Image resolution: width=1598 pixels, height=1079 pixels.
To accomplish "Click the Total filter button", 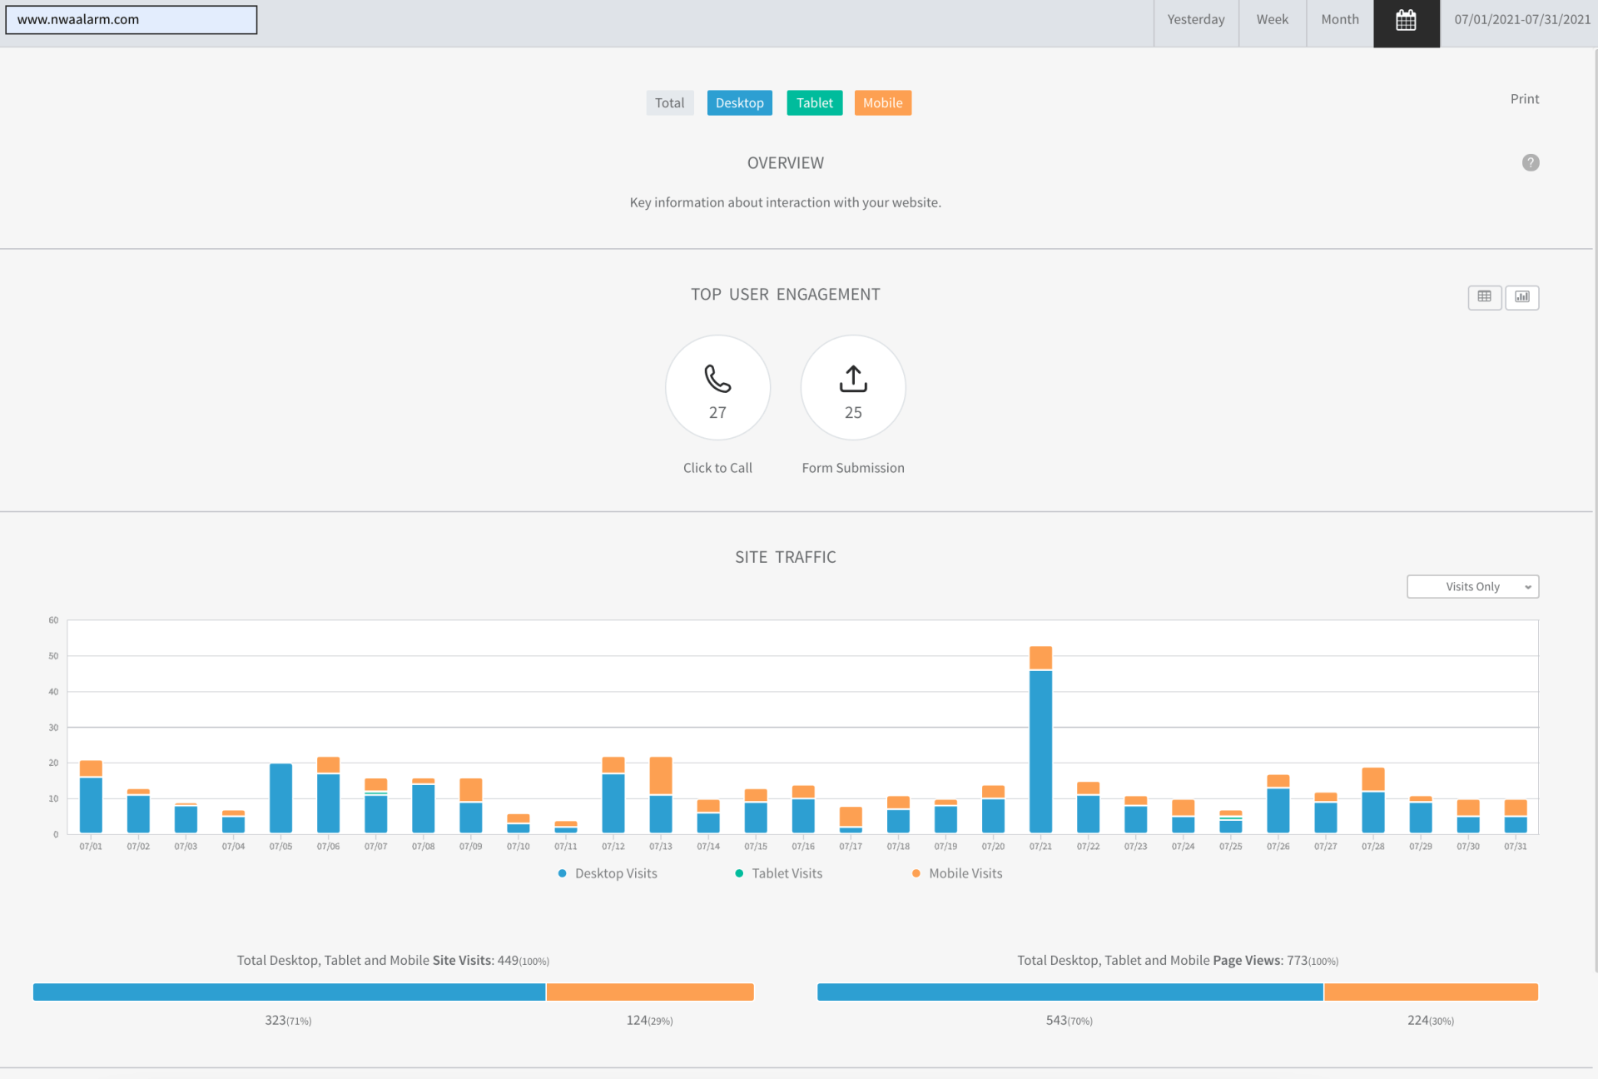I will click(669, 103).
